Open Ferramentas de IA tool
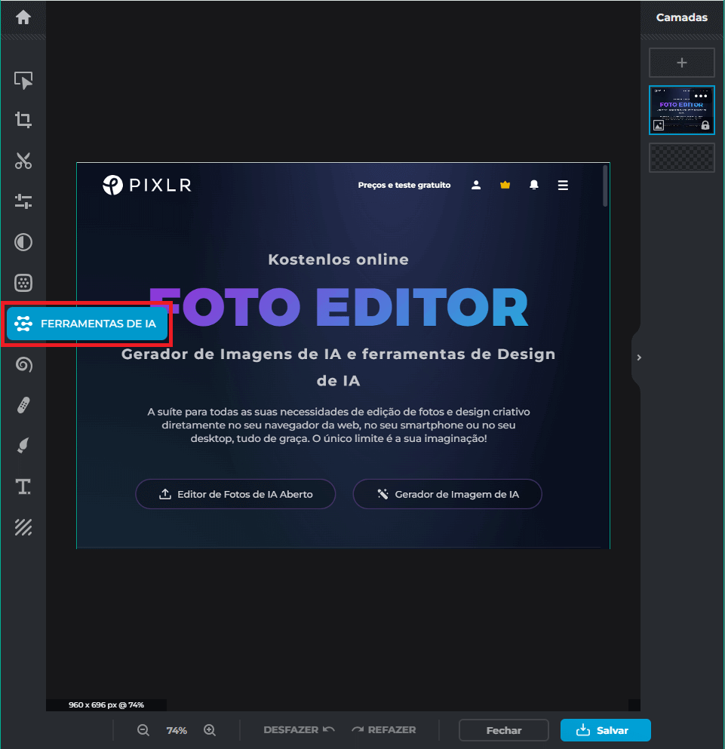The width and height of the screenshot is (725, 749). point(87,324)
